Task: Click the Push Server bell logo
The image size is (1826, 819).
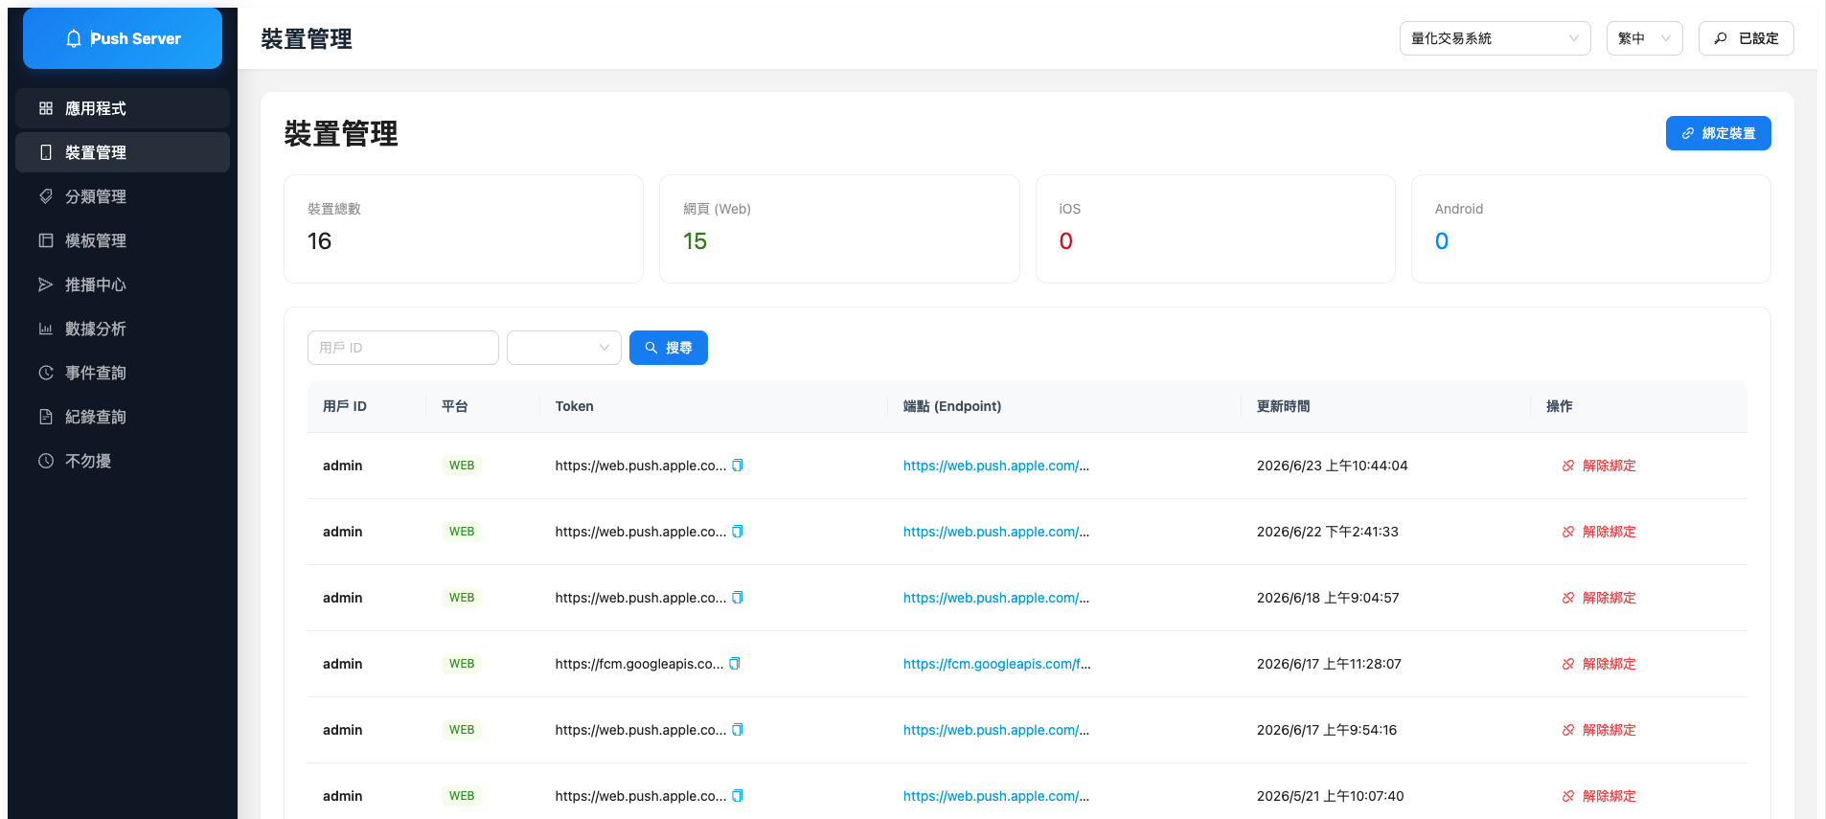Action: point(74,38)
